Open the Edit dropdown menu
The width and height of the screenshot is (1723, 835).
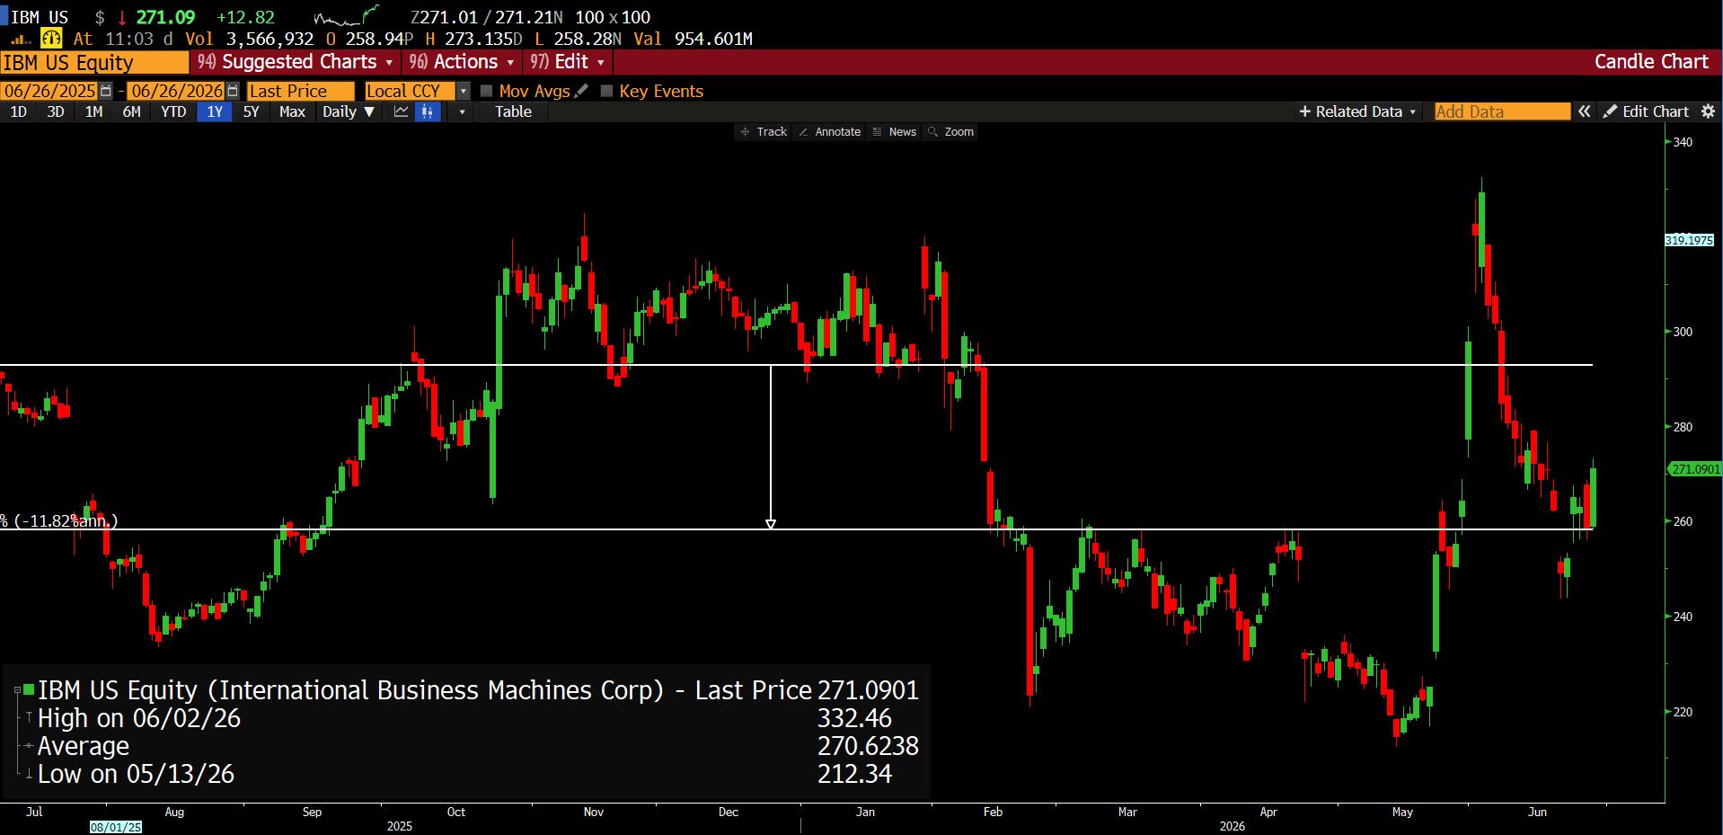pos(568,62)
